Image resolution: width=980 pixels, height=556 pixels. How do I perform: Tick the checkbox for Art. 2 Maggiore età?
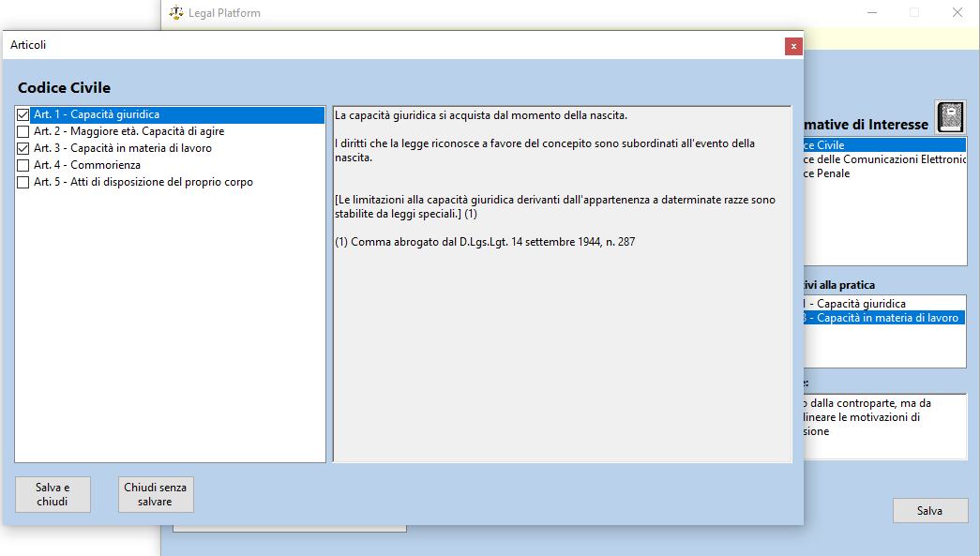coord(23,131)
